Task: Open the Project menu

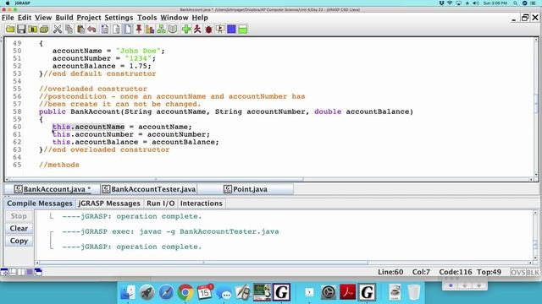Action: click(x=89, y=18)
